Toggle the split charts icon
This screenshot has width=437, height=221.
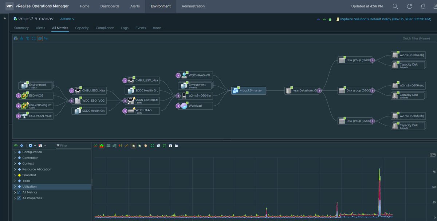(95, 146)
